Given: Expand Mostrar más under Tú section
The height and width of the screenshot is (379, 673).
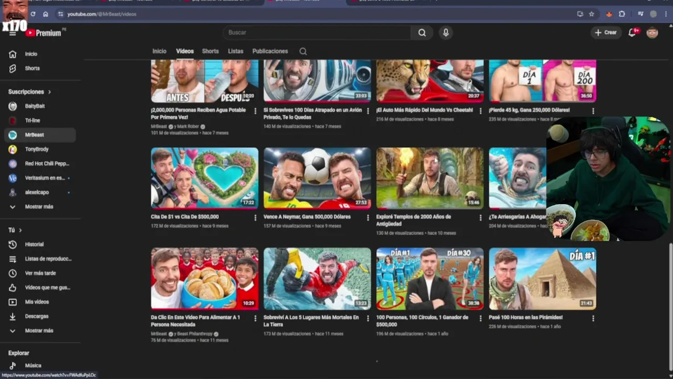Looking at the screenshot, I should tap(40, 331).
